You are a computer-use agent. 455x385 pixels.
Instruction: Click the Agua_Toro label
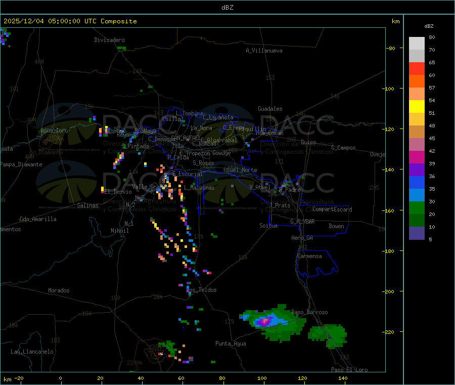54,131
